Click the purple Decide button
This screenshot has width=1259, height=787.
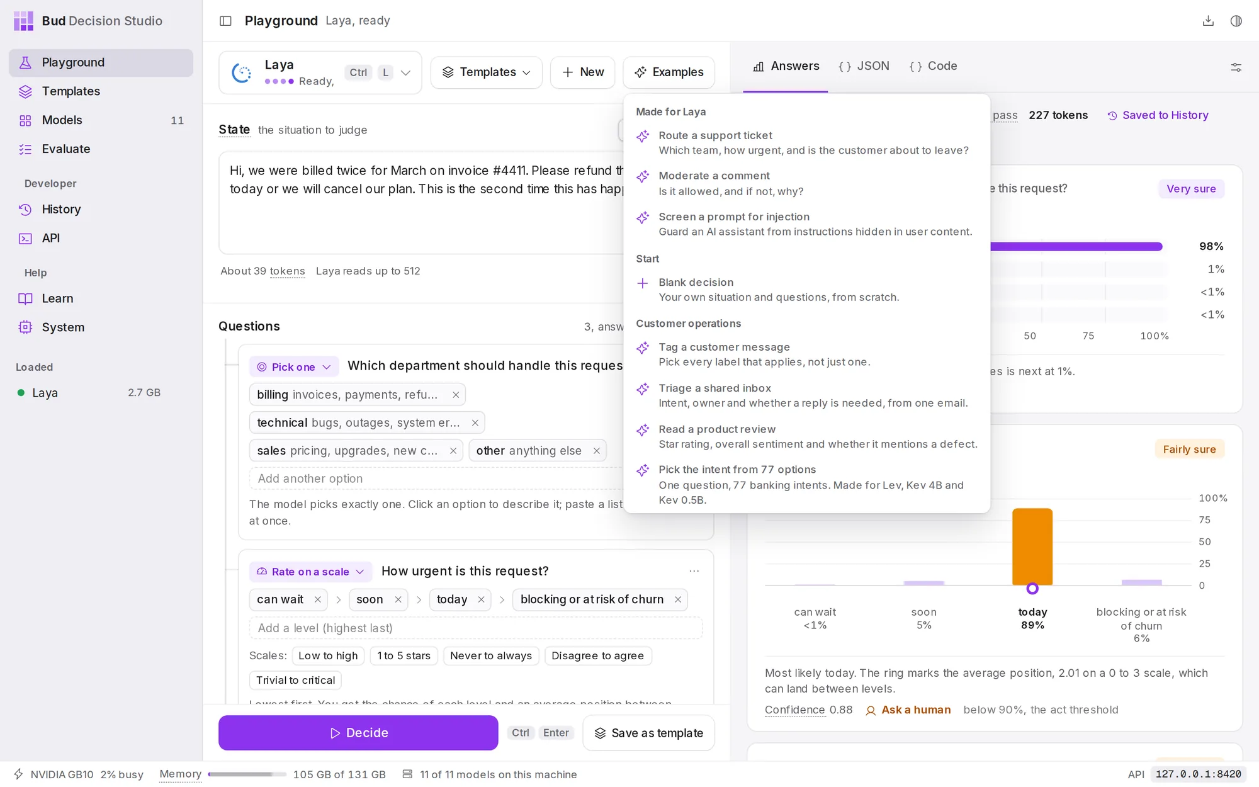[x=358, y=733]
